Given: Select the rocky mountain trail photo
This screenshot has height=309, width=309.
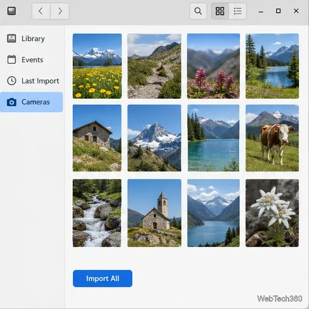Looking at the screenshot, I should pyautogui.click(x=154, y=66).
